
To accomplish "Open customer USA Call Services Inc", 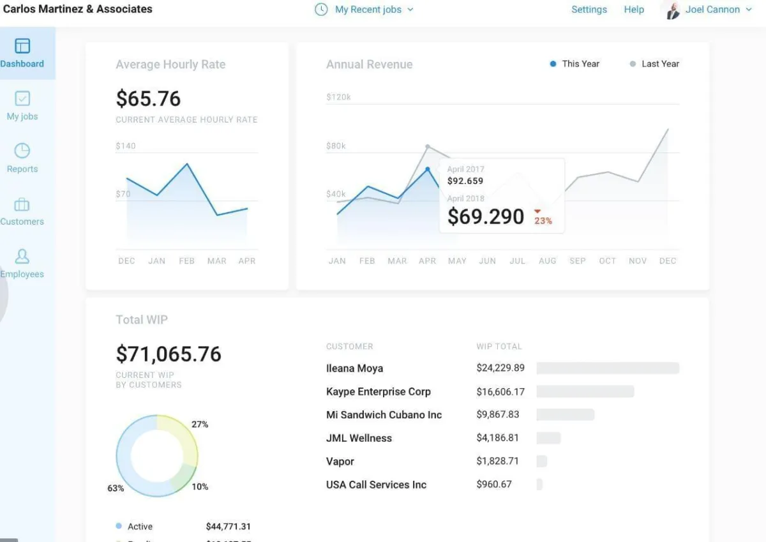I will tap(376, 485).
